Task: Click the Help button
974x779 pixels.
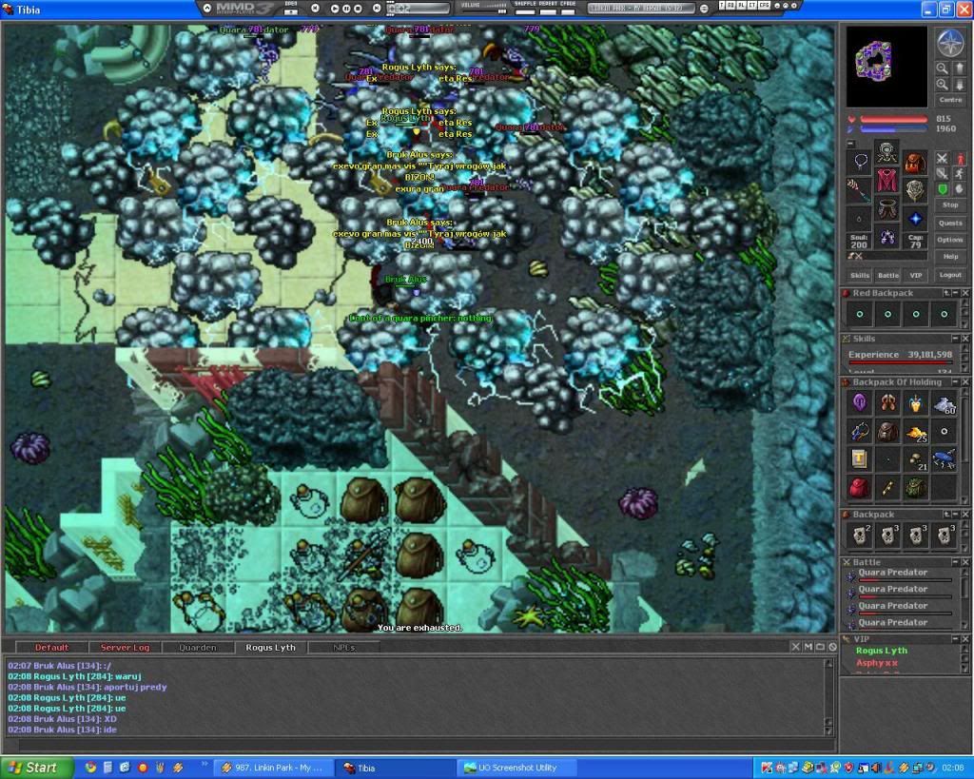Action: [x=950, y=256]
